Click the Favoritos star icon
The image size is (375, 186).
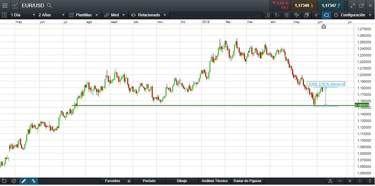(129, 181)
